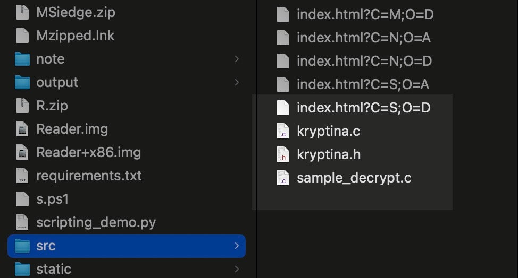518x278 pixels.
Task: Select the Mzipped.lnk file
Action: click(75, 36)
